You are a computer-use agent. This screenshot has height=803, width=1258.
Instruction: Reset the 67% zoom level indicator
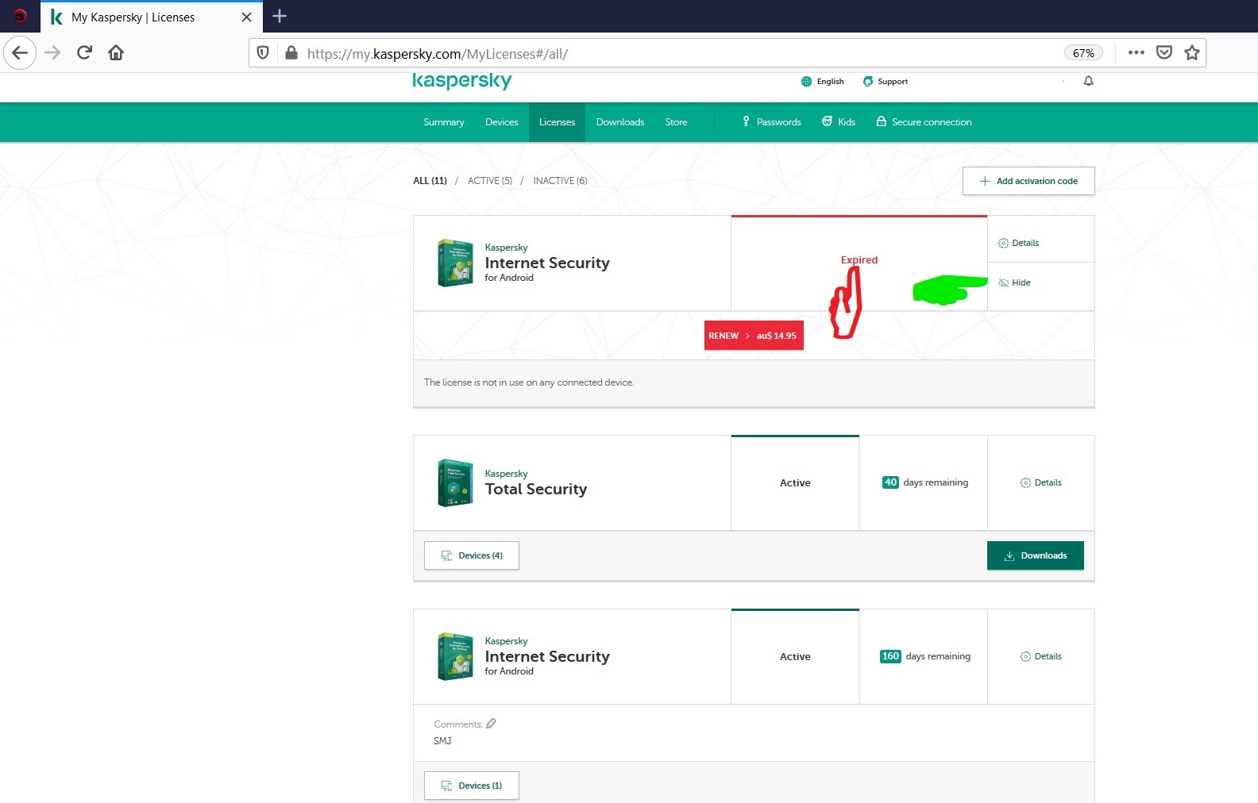pos(1083,53)
